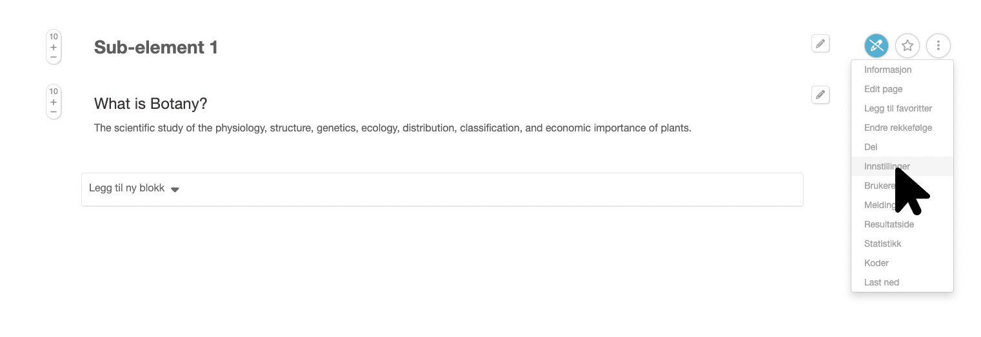Click the star favorite icon
This screenshot has width=981, height=337.
point(907,46)
